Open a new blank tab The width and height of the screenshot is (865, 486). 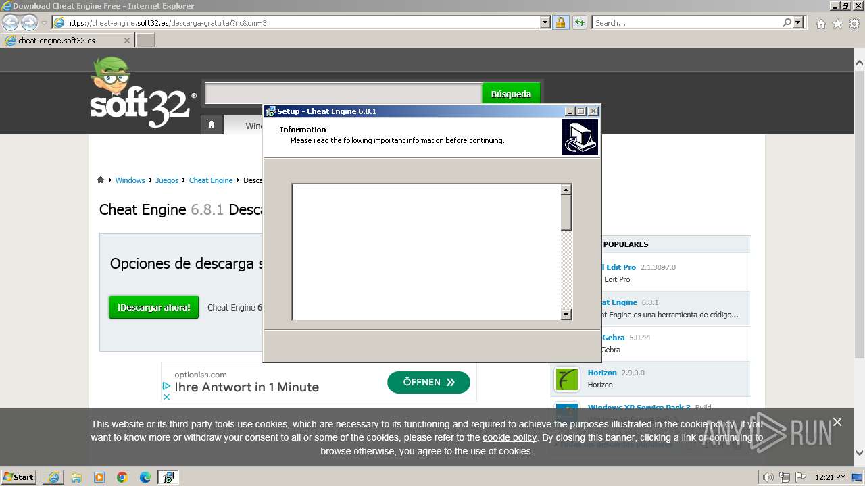click(145, 40)
